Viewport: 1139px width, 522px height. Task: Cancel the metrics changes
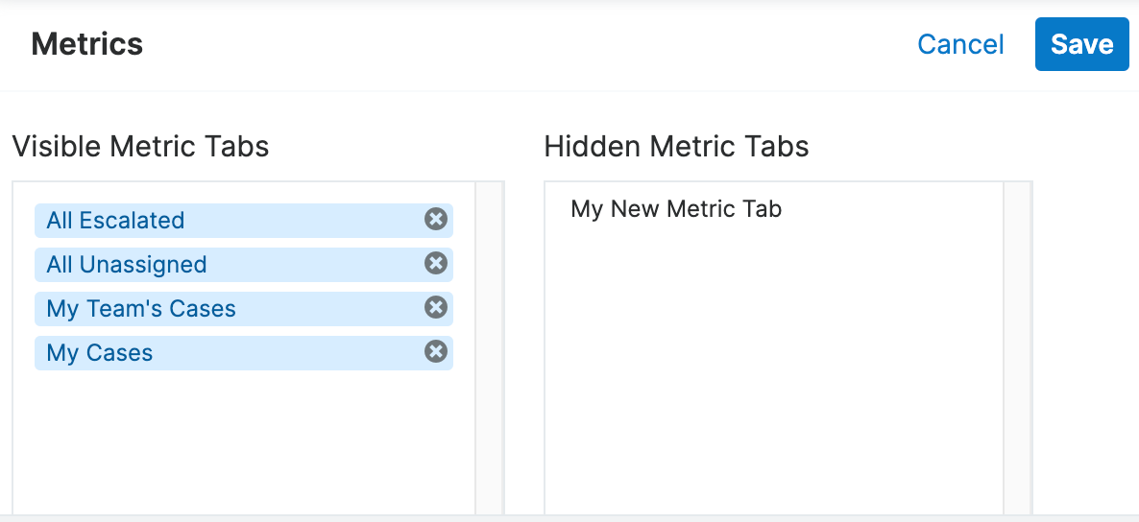[x=960, y=44]
